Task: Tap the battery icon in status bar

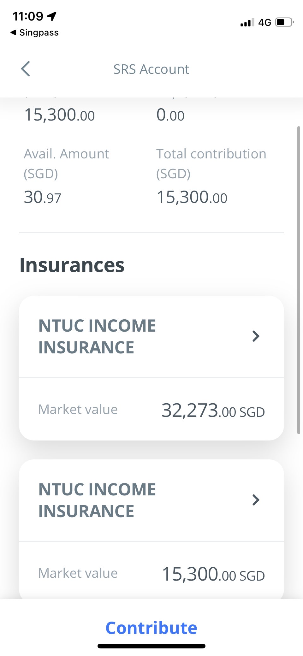Action: [284, 22]
